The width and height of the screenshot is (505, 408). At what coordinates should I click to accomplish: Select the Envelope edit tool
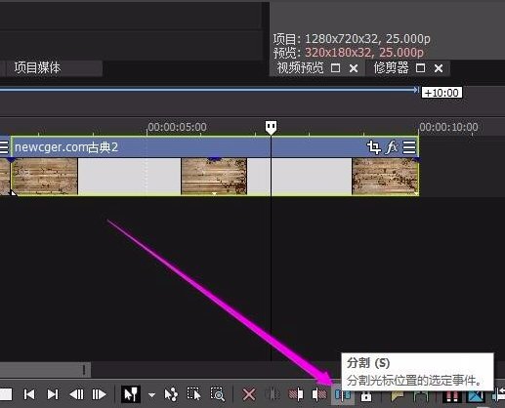tap(171, 394)
